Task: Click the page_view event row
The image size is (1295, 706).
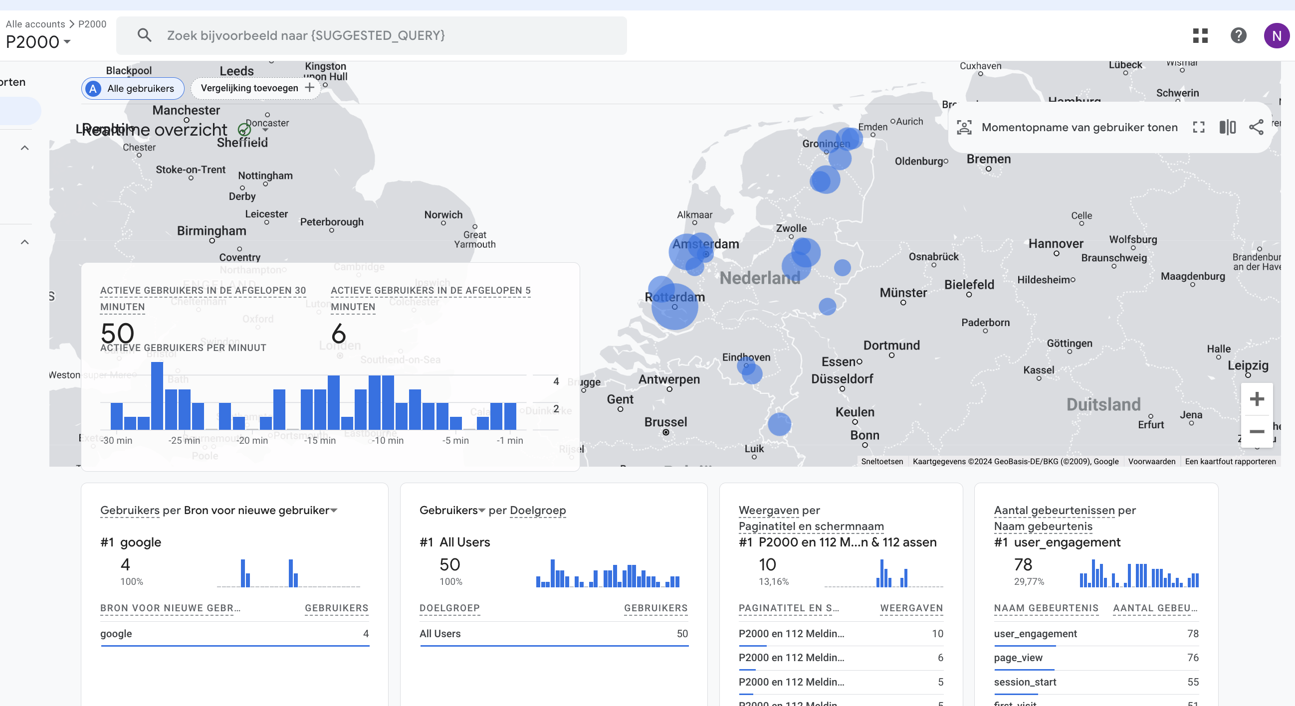Action: pyautogui.click(x=1096, y=658)
